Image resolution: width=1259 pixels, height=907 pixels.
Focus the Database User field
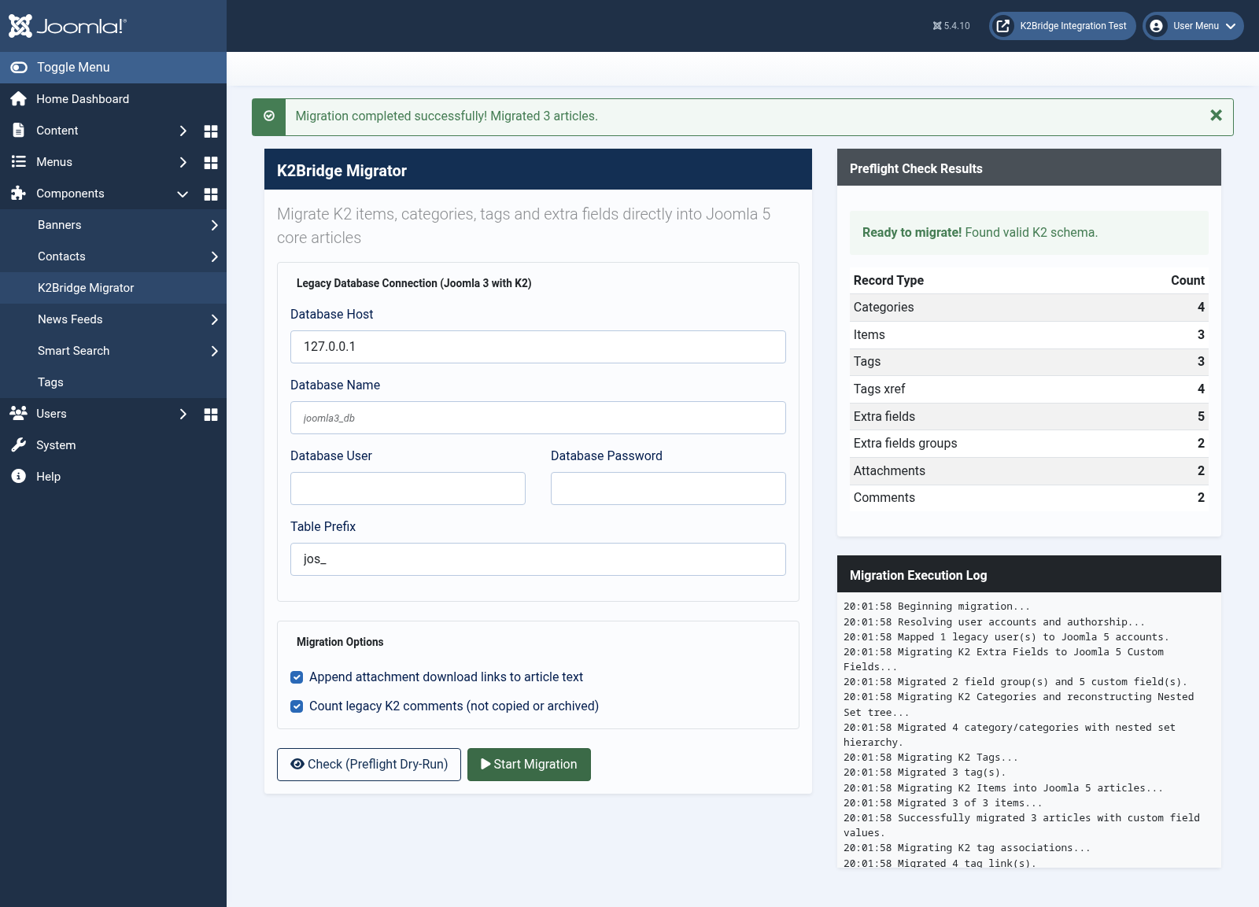tap(408, 489)
